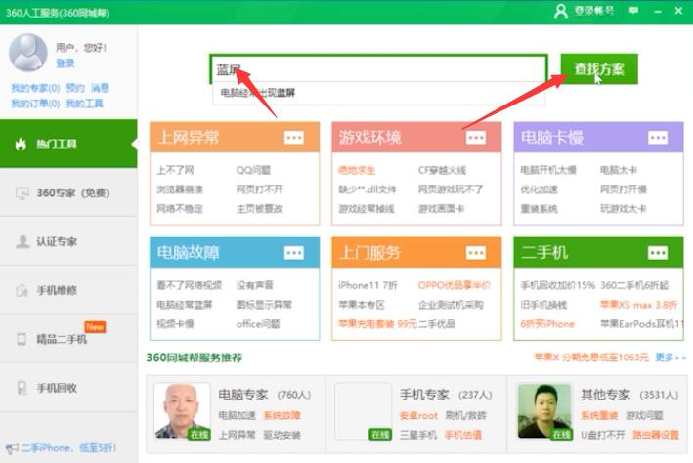The height and width of the screenshot is (463, 693).
Task: Open the 认证专家 sidebar tab
Action: [x=68, y=241]
